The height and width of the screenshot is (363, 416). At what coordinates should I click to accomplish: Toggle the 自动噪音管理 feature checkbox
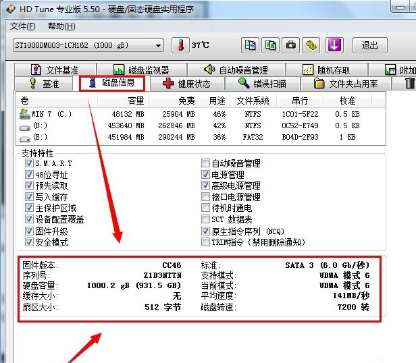coord(205,163)
